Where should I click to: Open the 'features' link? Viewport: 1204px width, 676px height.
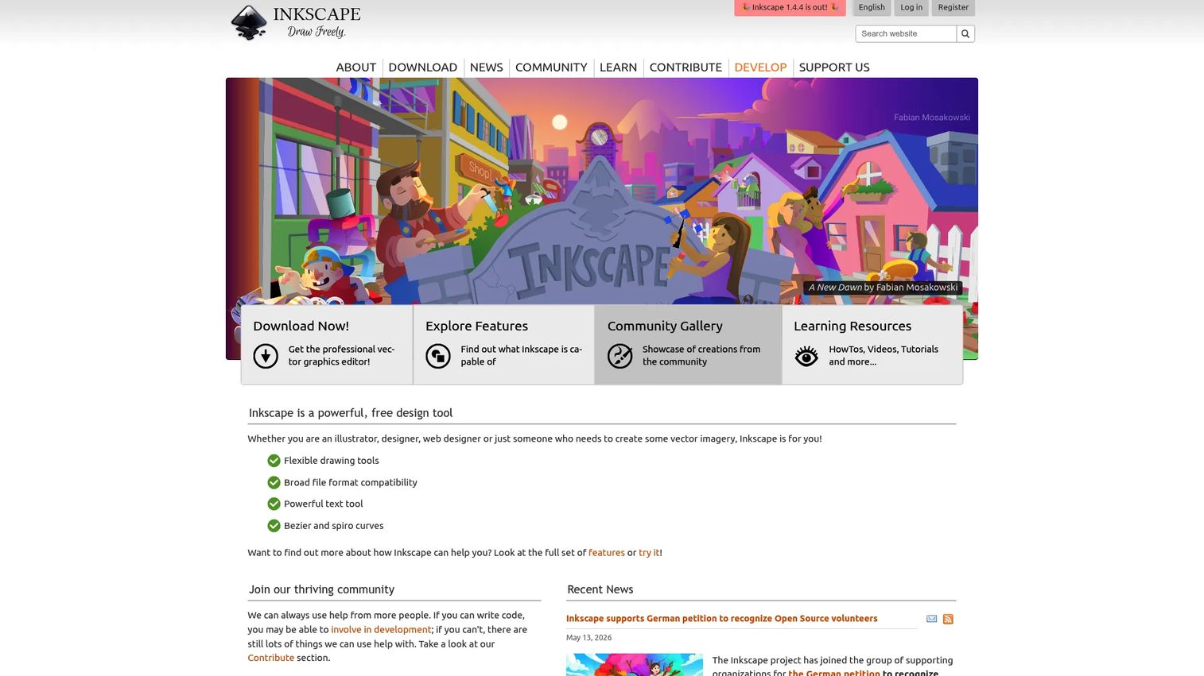[x=607, y=553]
